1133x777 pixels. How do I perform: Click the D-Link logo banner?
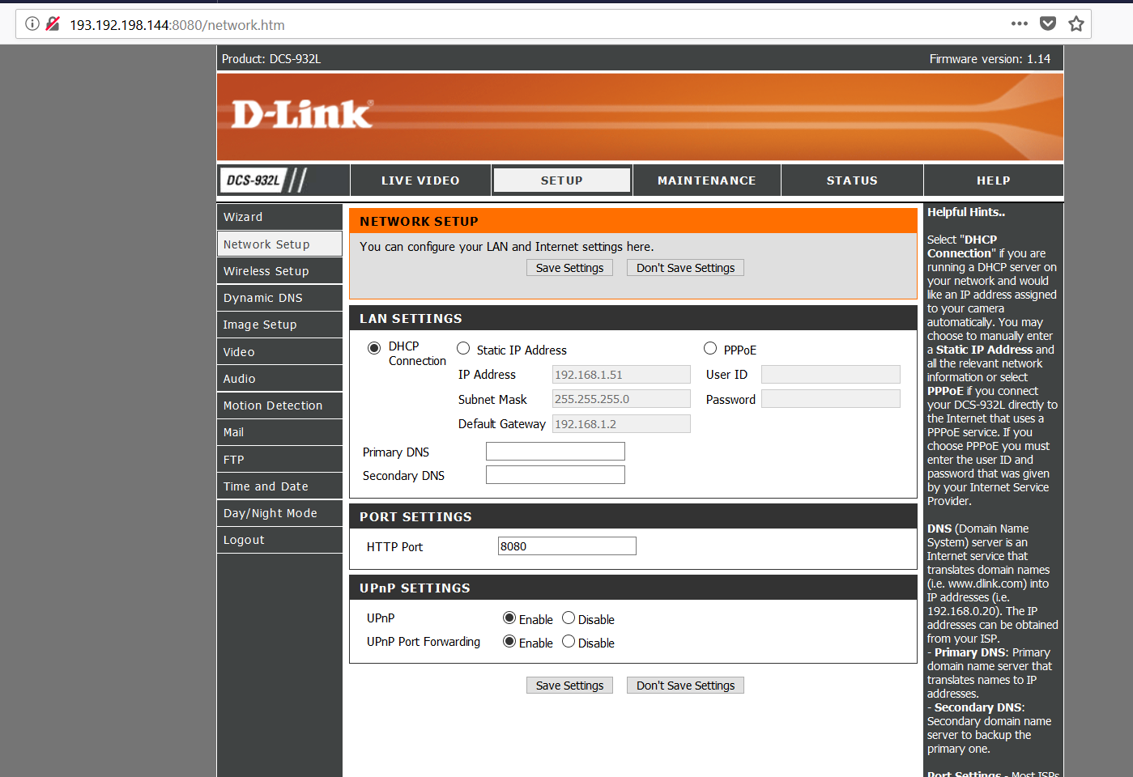pyautogui.click(x=640, y=116)
